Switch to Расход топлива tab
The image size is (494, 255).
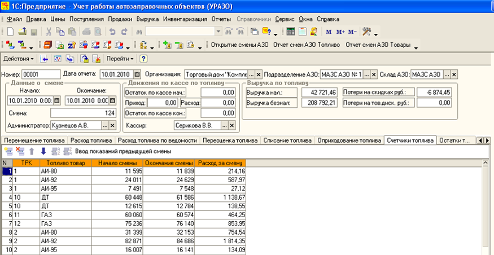(91, 140)
